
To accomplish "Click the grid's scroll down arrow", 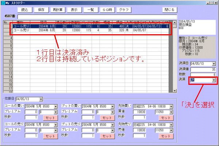I will click(174, 91).
